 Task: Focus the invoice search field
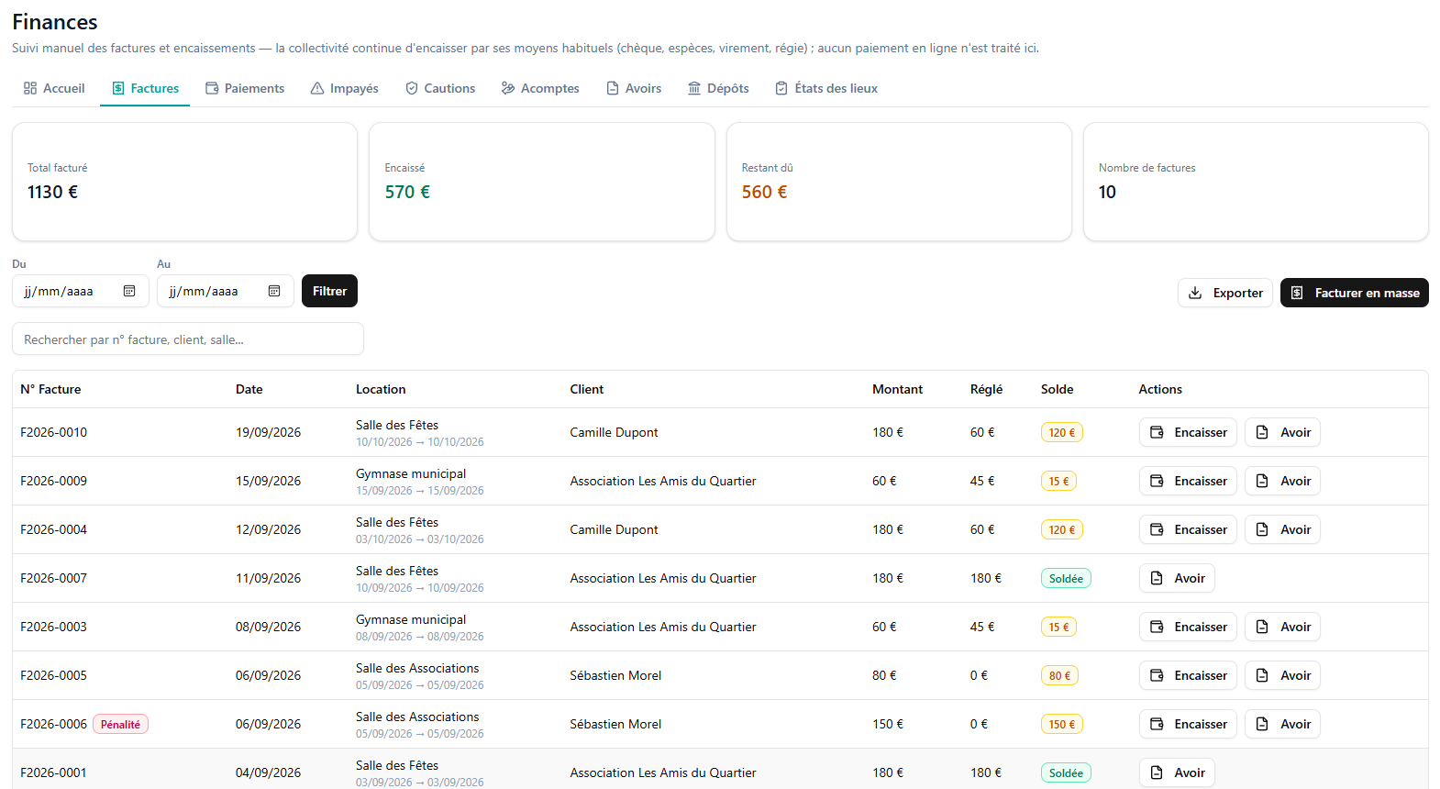coord(188,339)
